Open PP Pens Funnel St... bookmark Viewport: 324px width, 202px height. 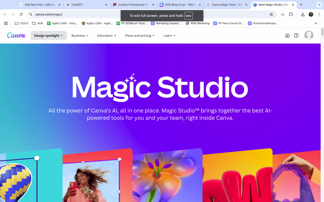click(x=228, y=23)
